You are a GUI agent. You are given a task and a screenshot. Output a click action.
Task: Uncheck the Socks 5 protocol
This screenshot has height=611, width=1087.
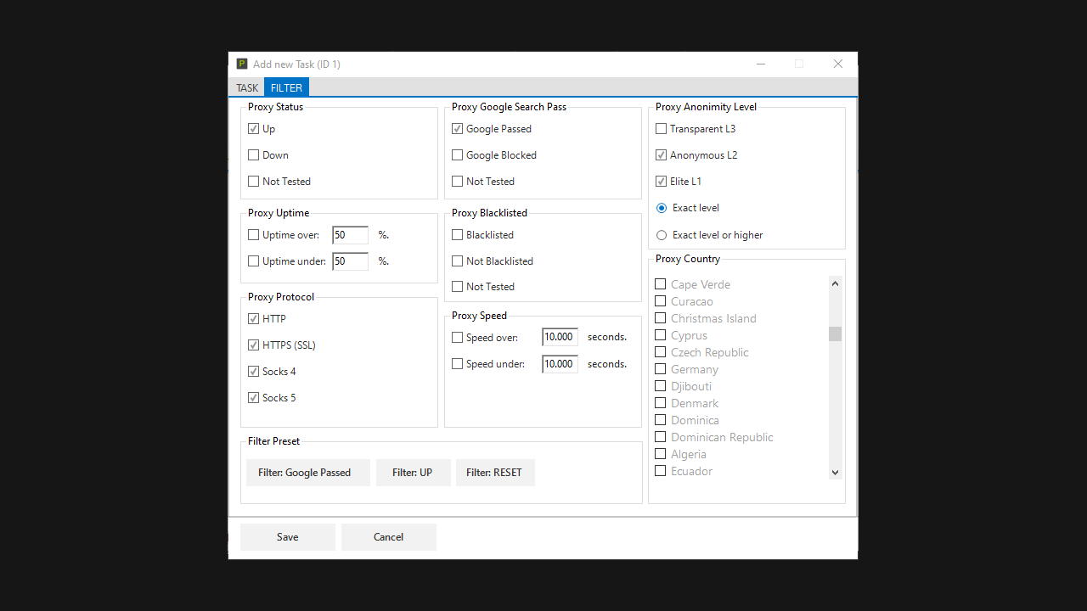253,397
